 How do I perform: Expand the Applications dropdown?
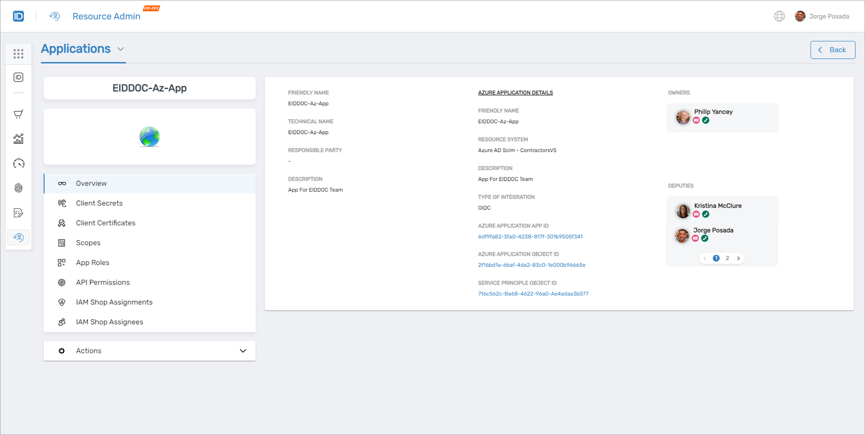(121, 49)
